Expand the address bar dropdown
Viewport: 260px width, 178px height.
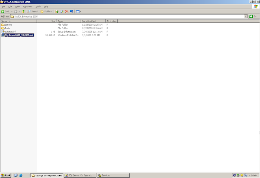246,16
